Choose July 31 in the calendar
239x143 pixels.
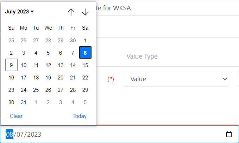24,102
